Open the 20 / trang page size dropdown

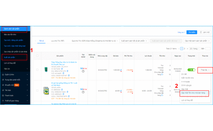click(194, 49)
